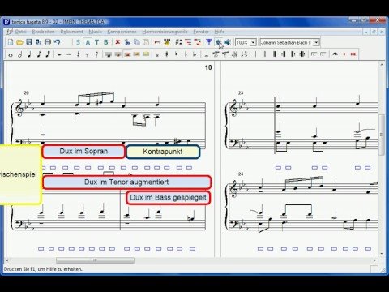Click measure number 24 in the score

pyautogui.click(x=241, y=174)
